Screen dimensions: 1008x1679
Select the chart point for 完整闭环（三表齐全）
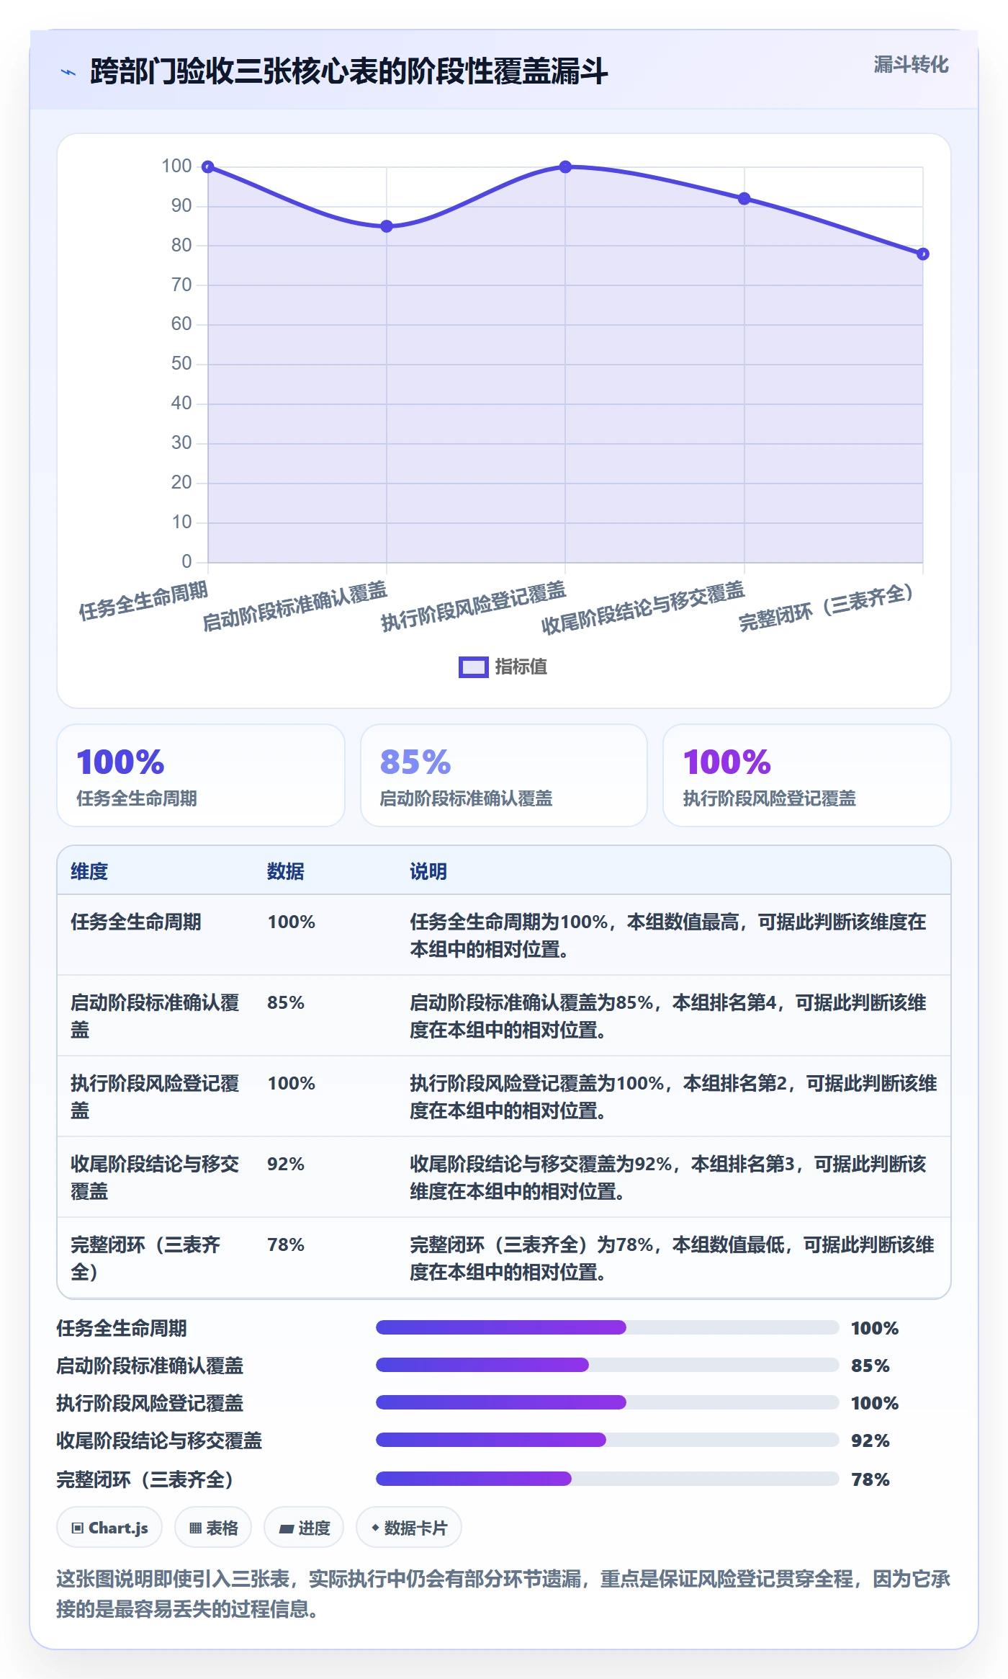[x=923, y=254]
